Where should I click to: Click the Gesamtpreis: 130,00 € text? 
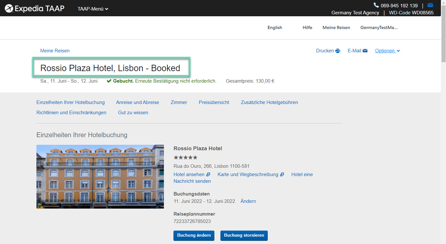(250, 81)
